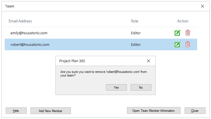Click the Editor role cell for robert
The width and height of the screenshot is (211, 119).
pyautogui.click(x=136, y=44)
